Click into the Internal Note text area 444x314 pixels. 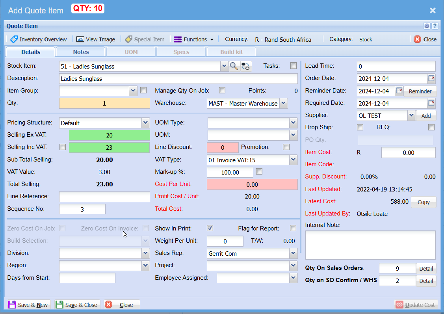click(x=370, y=245)
